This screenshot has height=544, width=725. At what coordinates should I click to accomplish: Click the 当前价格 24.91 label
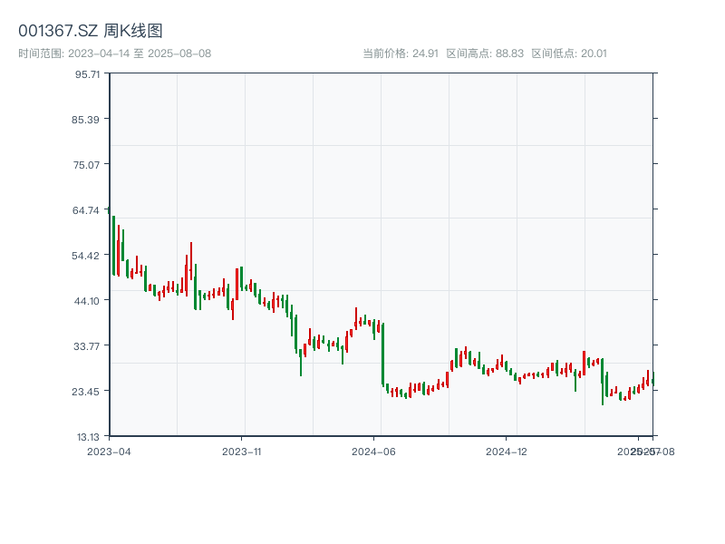[400, 53]
